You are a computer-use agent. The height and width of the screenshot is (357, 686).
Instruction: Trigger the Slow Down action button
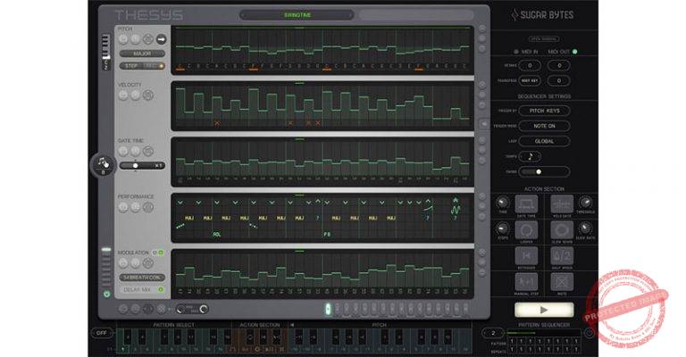[562, 230]
